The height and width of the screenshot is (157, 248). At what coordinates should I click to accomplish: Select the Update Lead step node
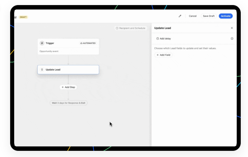(68, 70)
